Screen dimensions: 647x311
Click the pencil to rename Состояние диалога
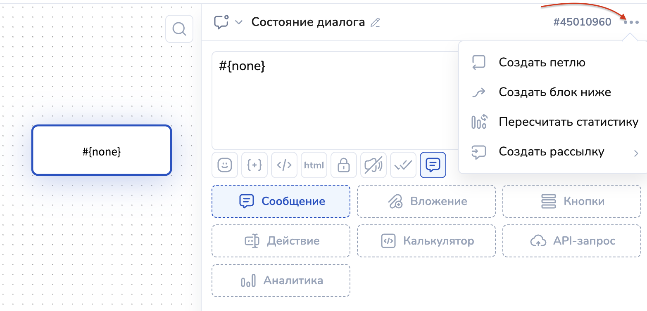(x=375, y=23)
